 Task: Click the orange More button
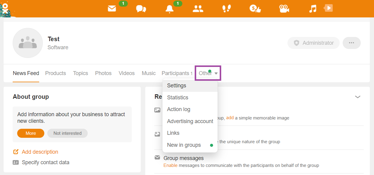pos(31,133)
